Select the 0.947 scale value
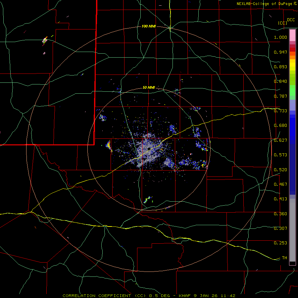The height and width of the screenshot is (298, 298). pos(280,52)
